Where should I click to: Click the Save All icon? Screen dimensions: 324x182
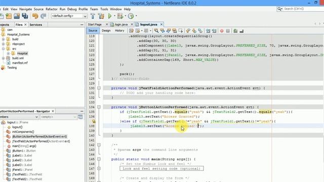click(x=25, y=16)
